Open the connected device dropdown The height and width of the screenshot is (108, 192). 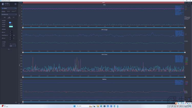(9, 8)
